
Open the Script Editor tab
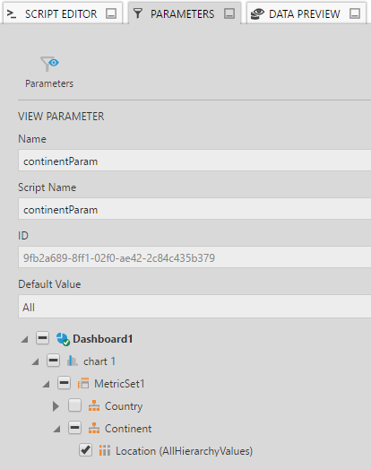(x=63, y=13)
